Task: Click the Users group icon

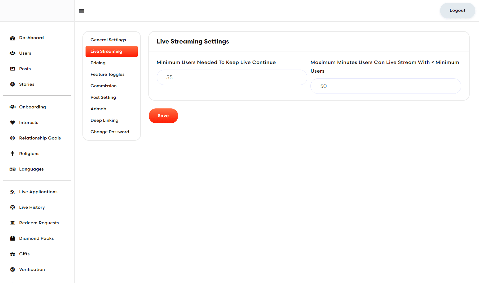Action: pyautogui.click(x=12, y=53)
